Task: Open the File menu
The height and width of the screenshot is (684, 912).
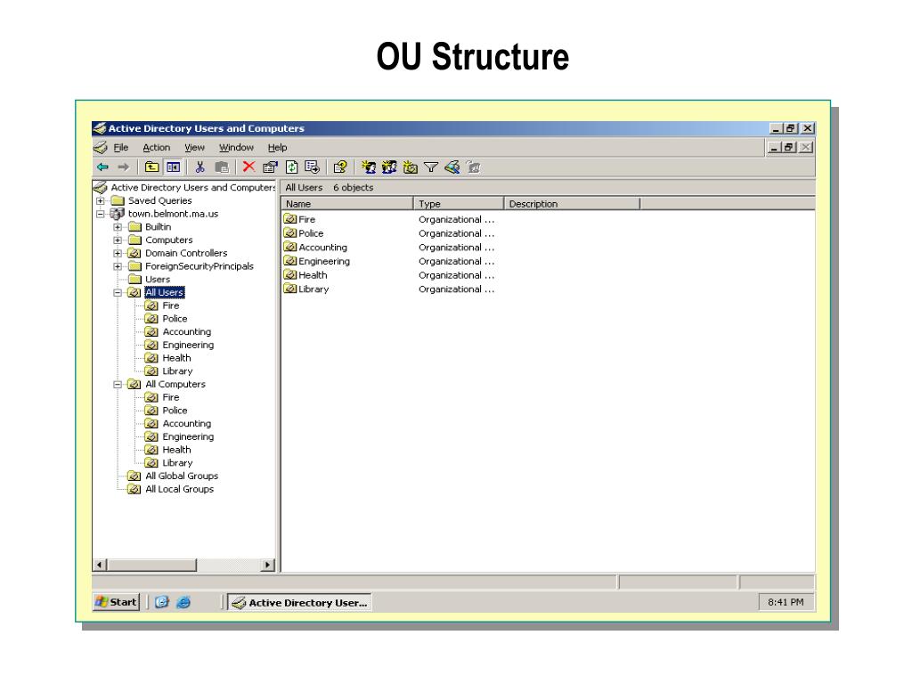Action: 121,148
